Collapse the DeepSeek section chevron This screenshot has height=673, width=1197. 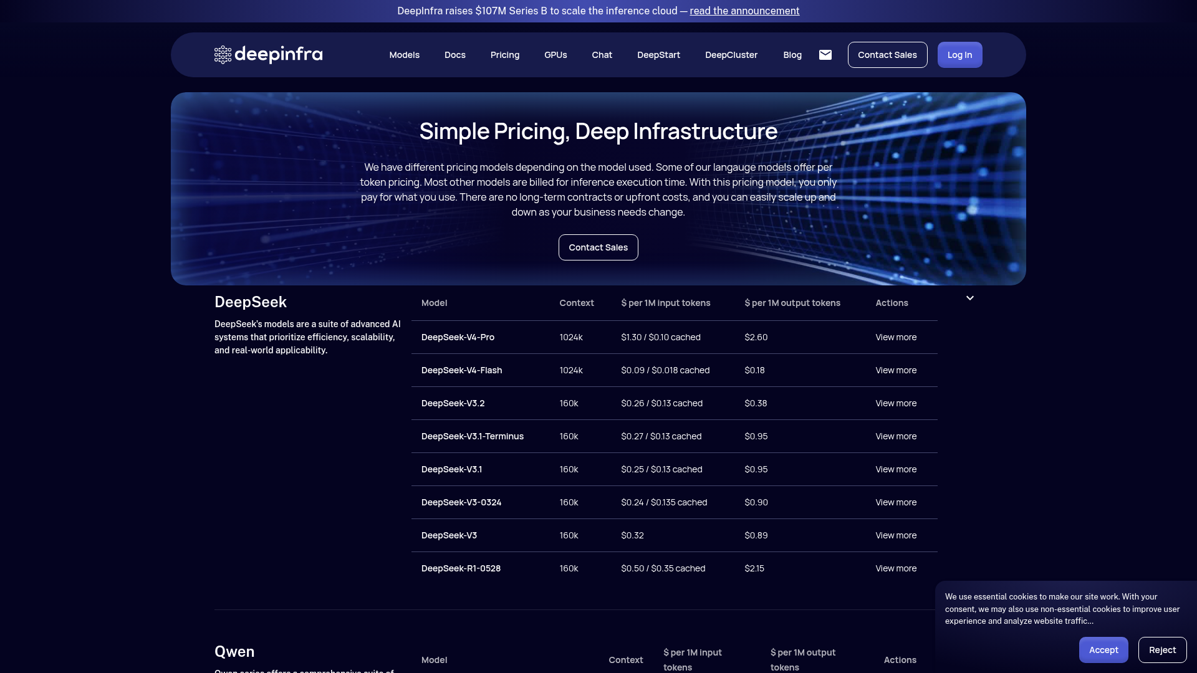970,298
